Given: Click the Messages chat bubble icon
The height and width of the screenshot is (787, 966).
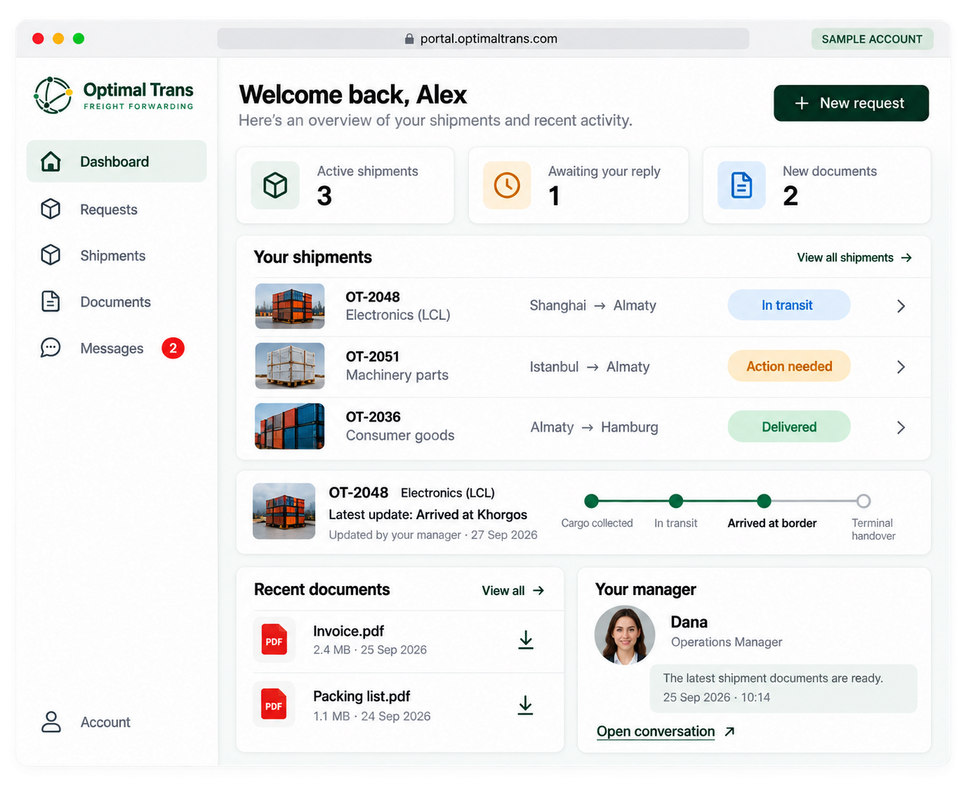Looking at the screenshot, I should [51, 348].
